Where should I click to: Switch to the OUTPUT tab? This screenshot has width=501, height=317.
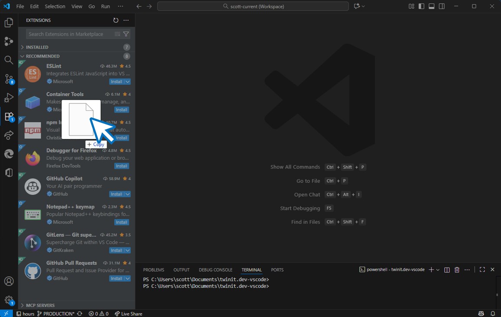click(181, 269)
